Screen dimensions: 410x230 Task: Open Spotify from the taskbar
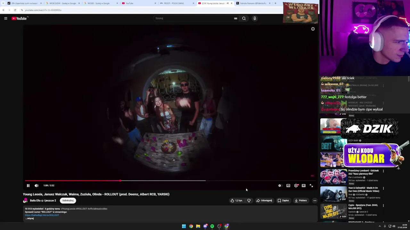tap(212, 226)
